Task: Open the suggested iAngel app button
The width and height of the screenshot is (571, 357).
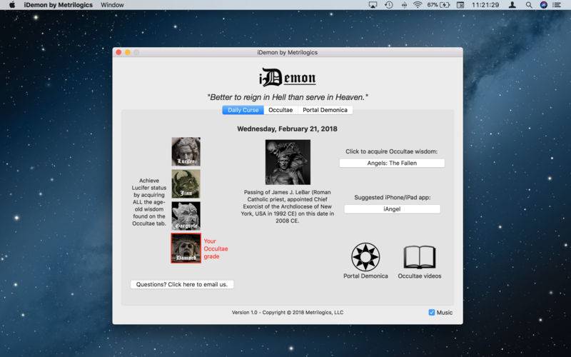Action: pyautogui.click(x=392, y=209)
